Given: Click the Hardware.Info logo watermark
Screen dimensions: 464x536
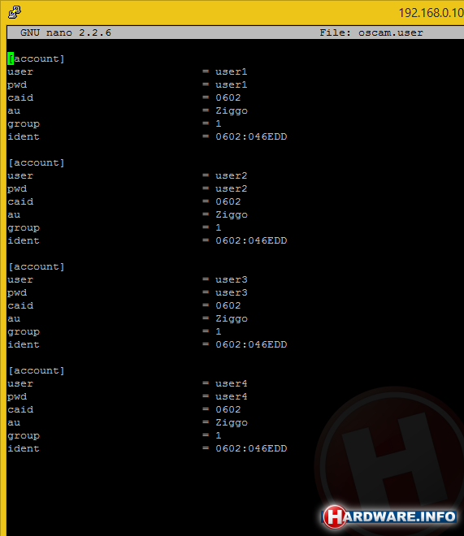Looking at the screenshot, I should (389, 517).
